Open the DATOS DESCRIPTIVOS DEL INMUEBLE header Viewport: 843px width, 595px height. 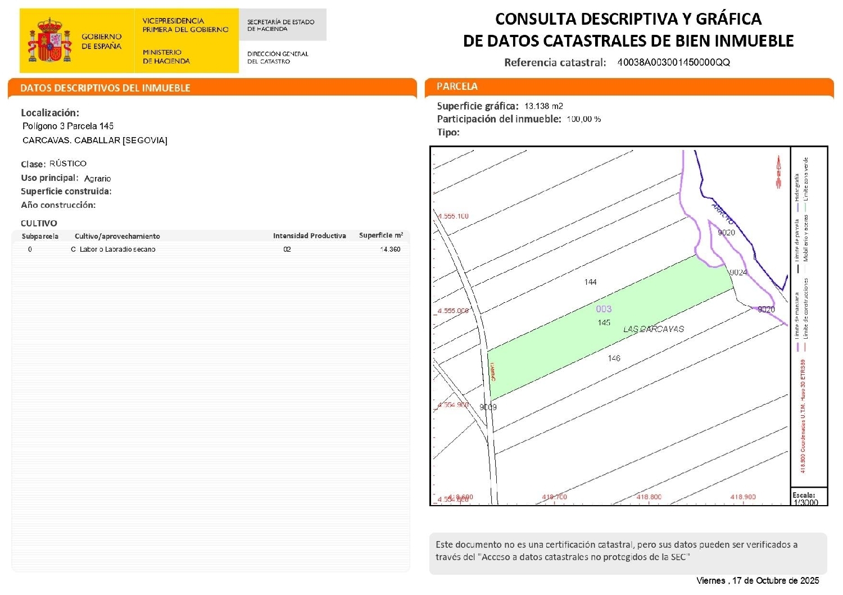(105, 88)
